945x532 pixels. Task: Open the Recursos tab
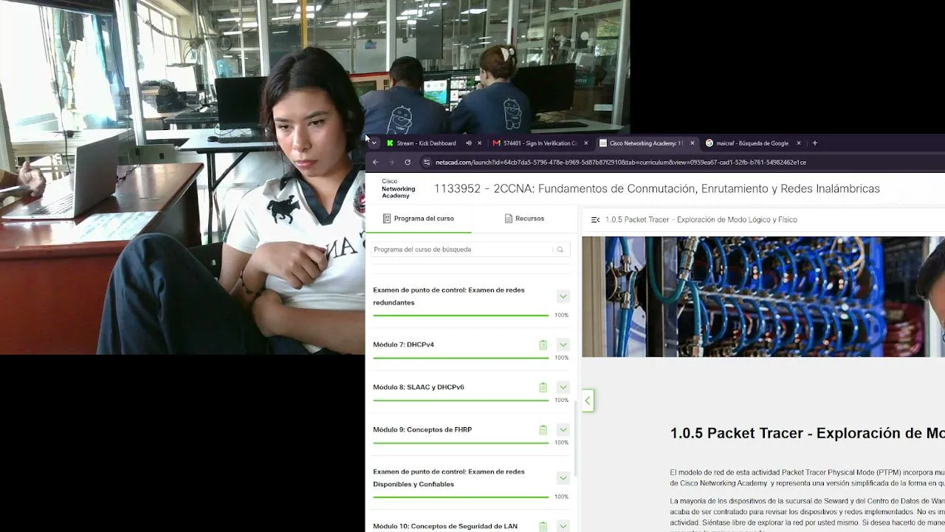524,219
